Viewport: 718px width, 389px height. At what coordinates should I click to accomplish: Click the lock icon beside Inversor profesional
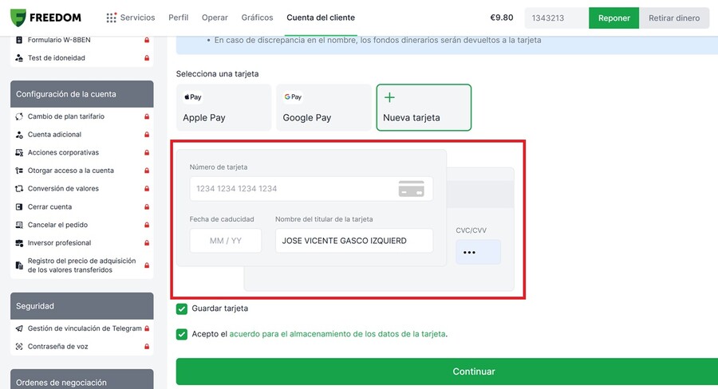click(147, 243)
